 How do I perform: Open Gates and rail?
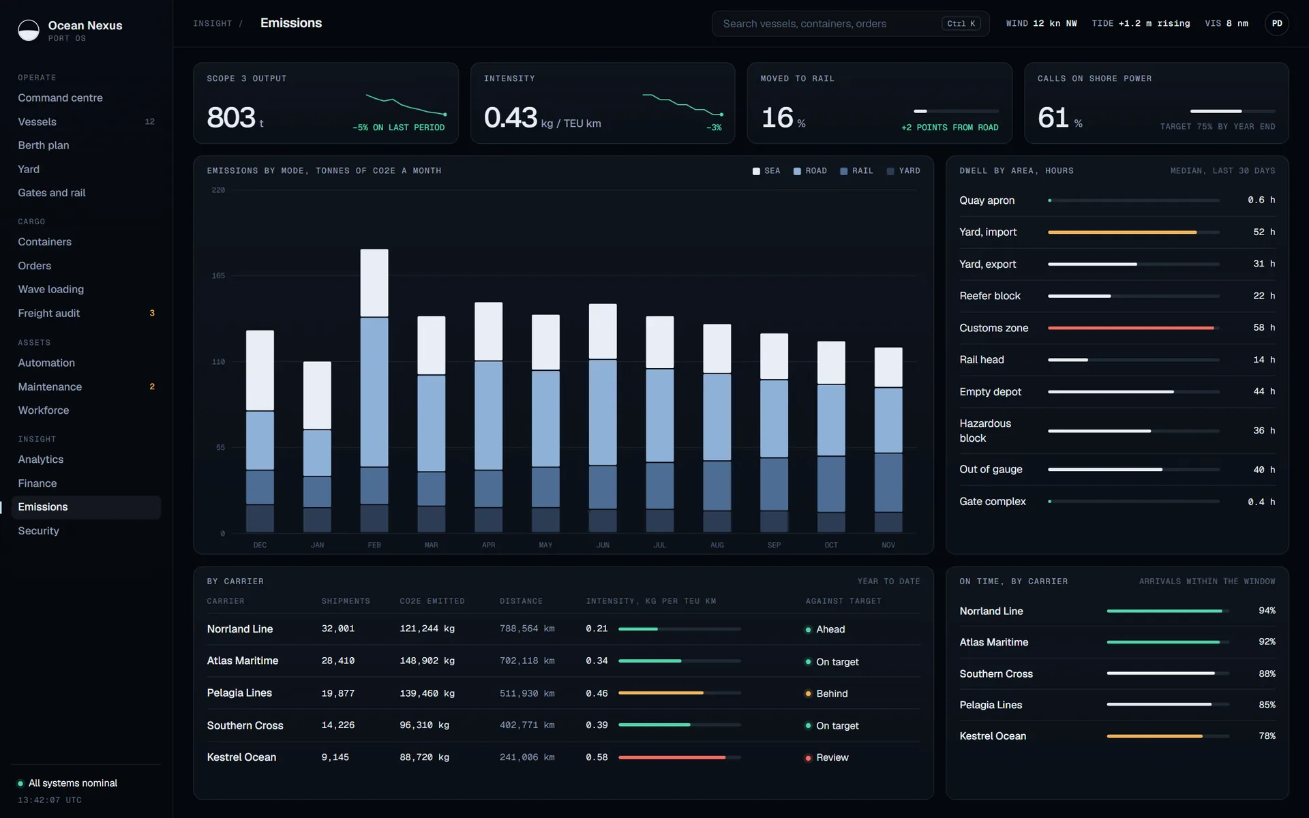click(86, 193)
